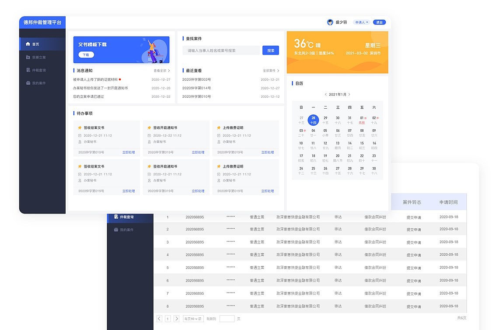Select 仲裁查询 icon in back window sidebar

(x=116, y=217)
